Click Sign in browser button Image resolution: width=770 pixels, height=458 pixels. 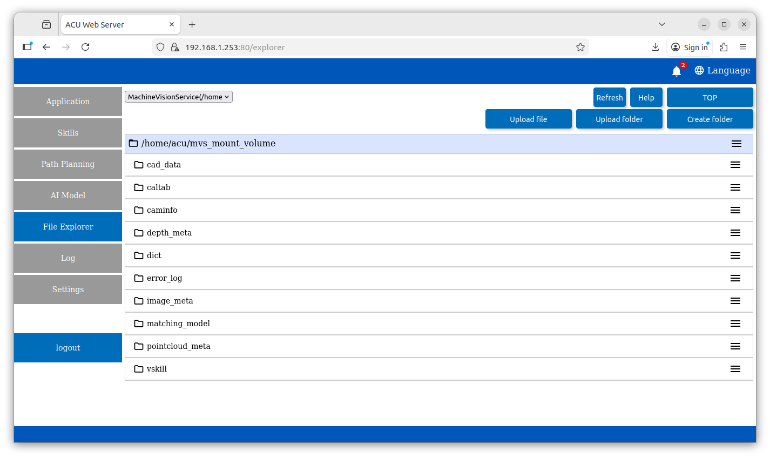pos(690,47)
